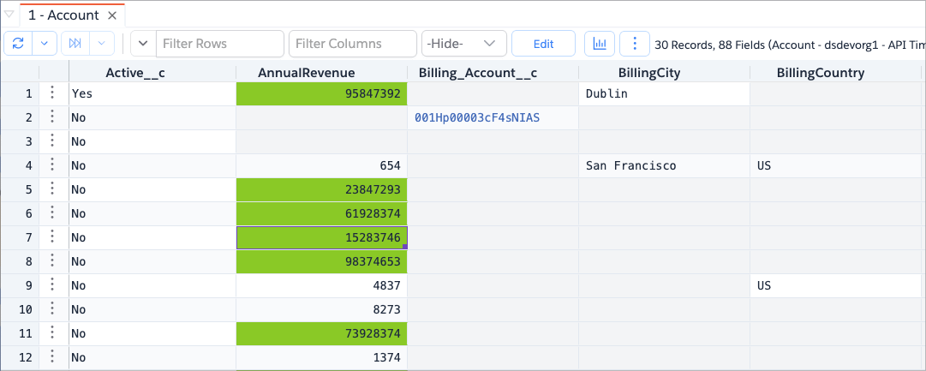Click the Filter Columns input field
Screen dimensions: 926x371
(x=352, y=44)
